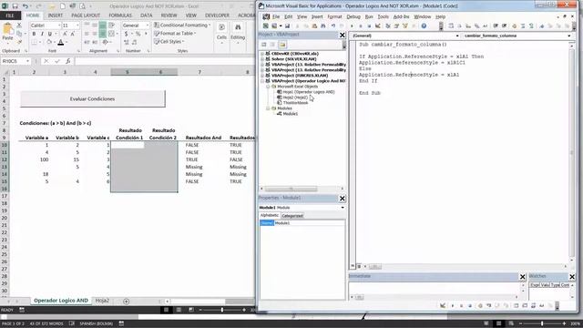Screen dimensions: 583x328
Task: Click View Code icon in Project pane
Action: click(264, 45)
